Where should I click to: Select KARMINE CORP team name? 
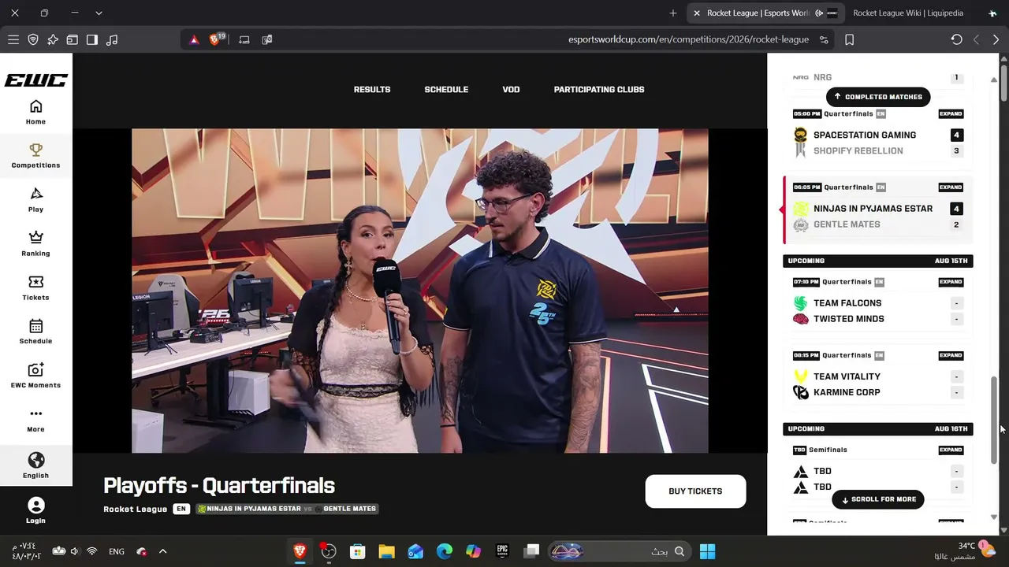(x=847, y=392)
